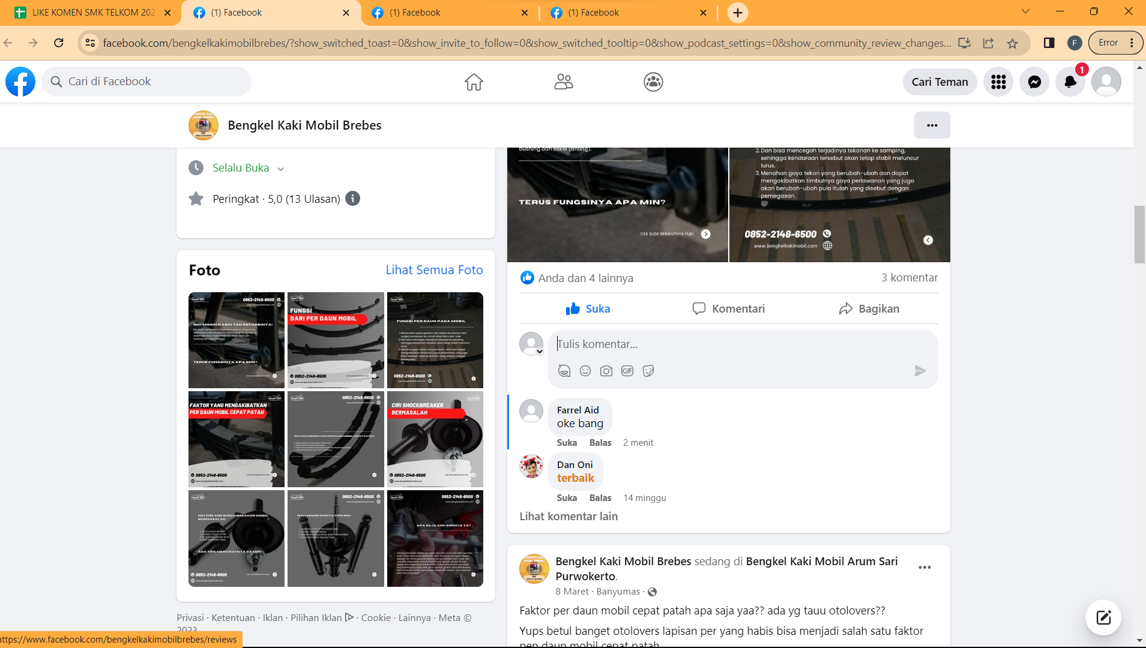The width and height of the screenshot is (1146, 648).
Task: Open the Fungsi Dari Per Daun Mobil photo
Action: 336,340
